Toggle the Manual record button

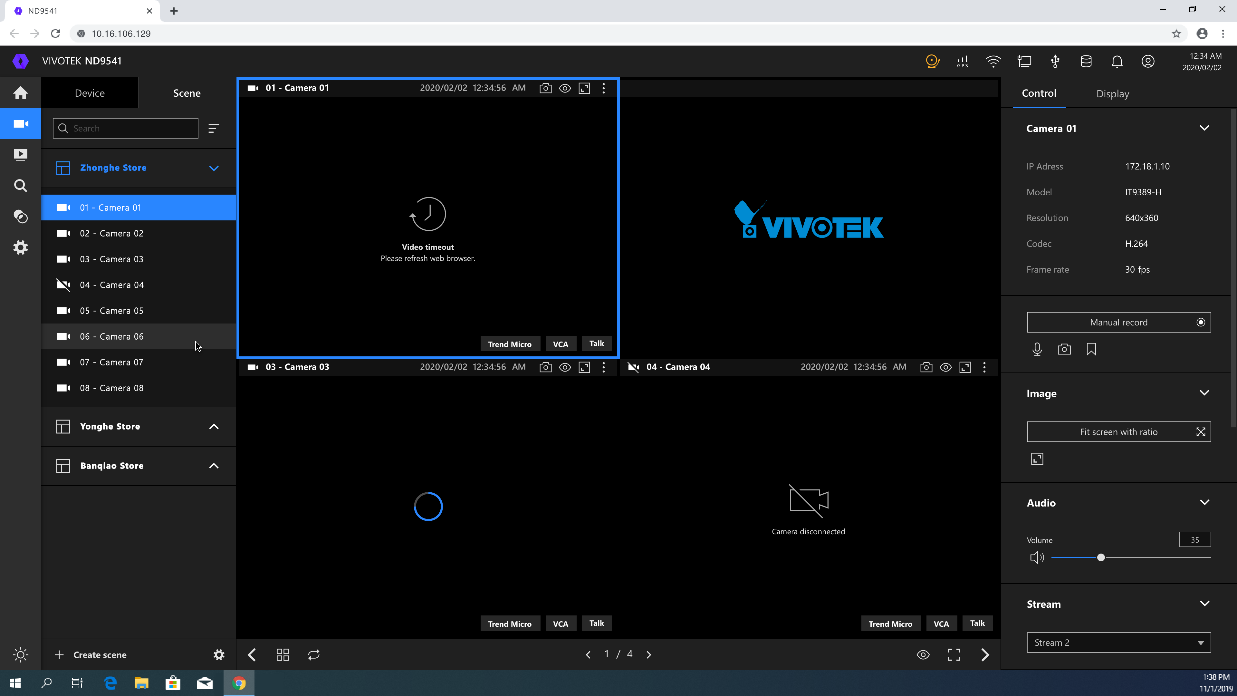tap(1118, 322)
